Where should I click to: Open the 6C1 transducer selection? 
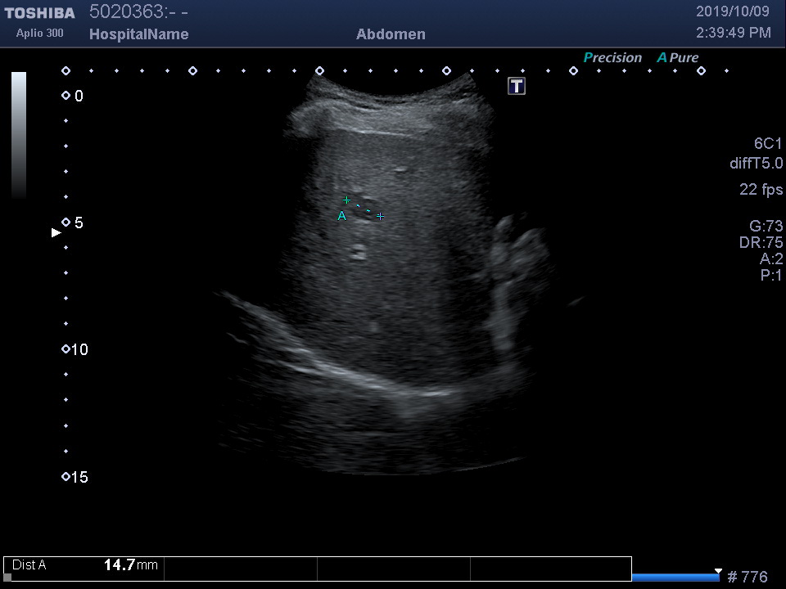click(768, 143)
